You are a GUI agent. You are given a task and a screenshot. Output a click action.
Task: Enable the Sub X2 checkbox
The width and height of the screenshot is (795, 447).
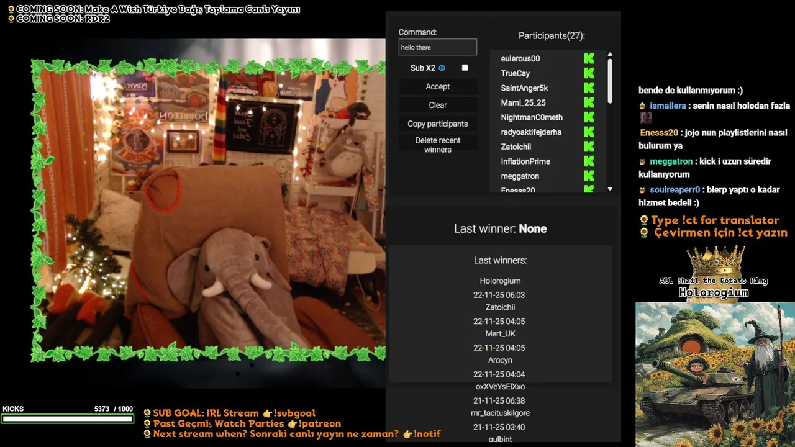point(465,68)
